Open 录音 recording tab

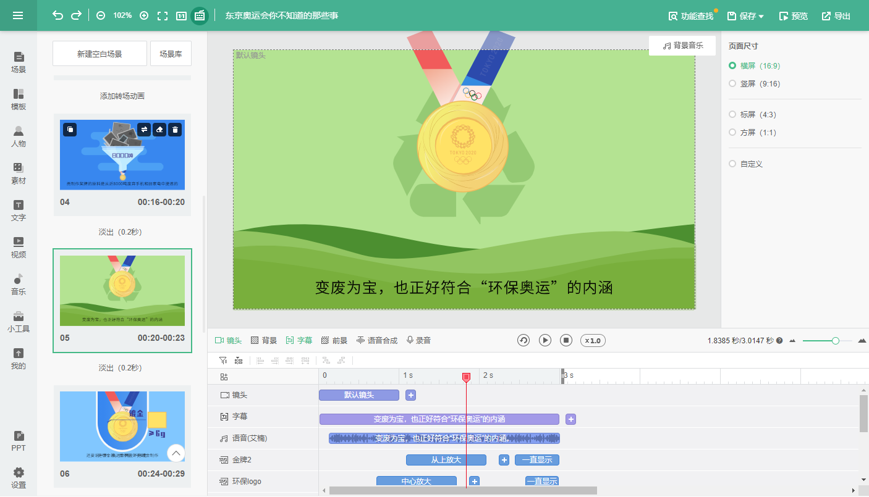coord(418,340)
